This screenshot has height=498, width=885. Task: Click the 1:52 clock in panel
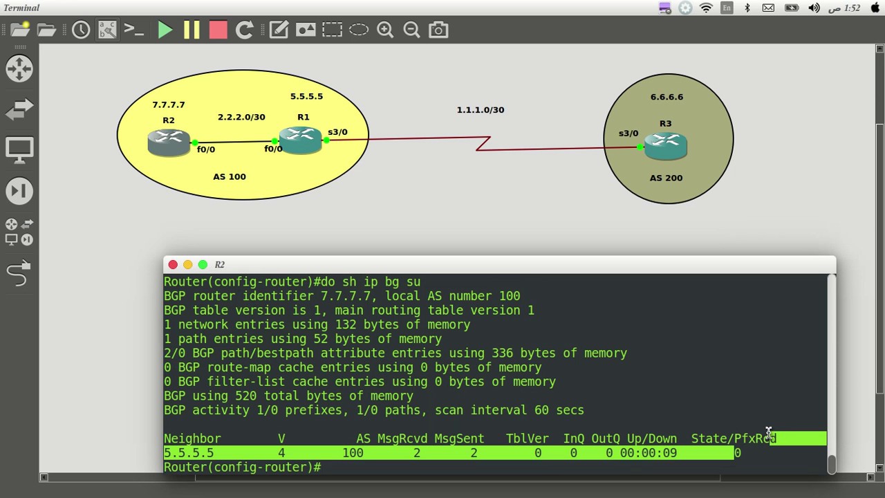844,8
